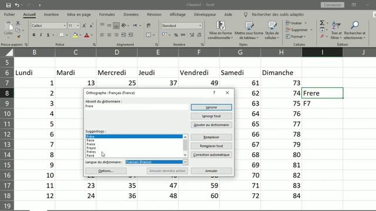Toggle italic I formatting
The image size is (376, 211).
pyautogui.click(x=41, y=35)
